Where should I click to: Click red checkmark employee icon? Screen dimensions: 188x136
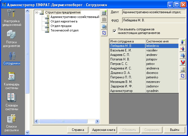point(183,62)
